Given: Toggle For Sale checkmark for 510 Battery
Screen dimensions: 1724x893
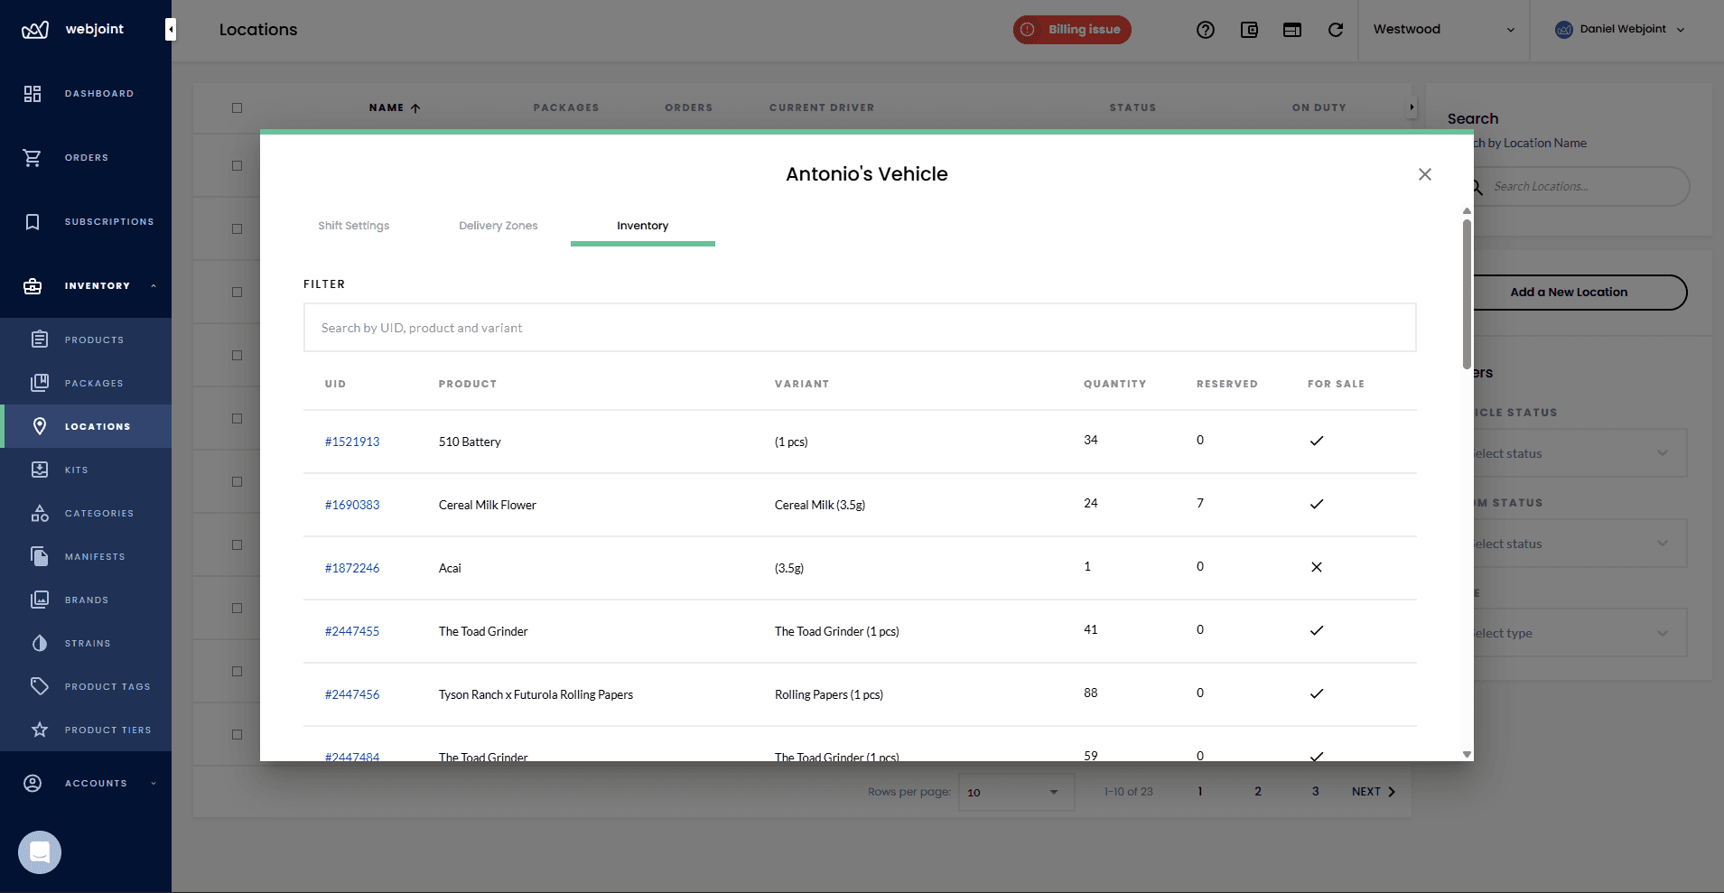Looking at the screenshot, I should click(x=1316, y=442).
